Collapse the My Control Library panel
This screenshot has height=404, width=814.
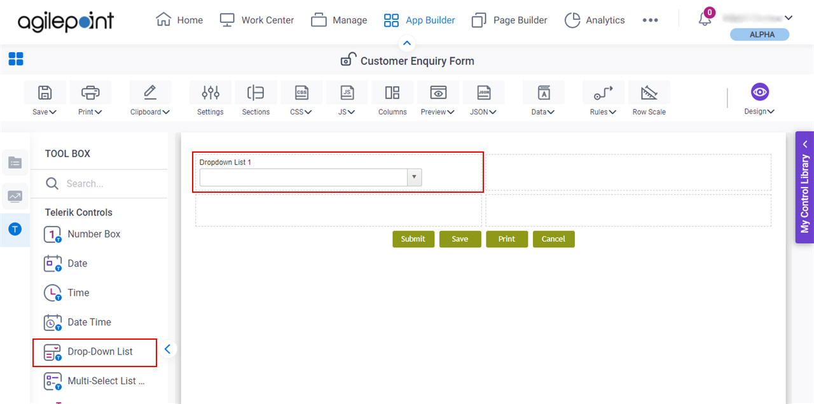805,144
